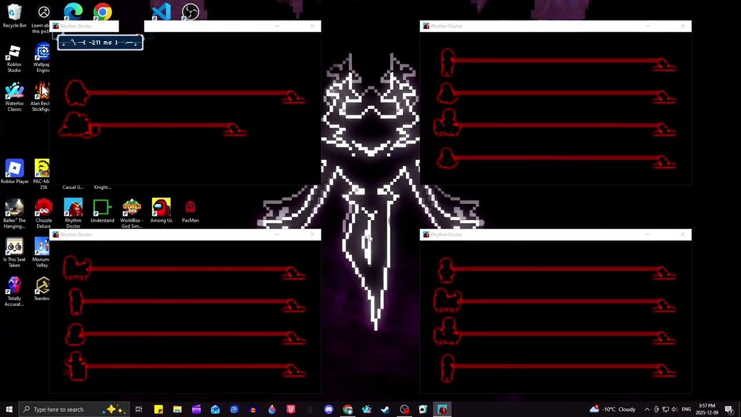741x417 pixels.
Task: Open the network icon in system tray
Action: click(666, 409)
